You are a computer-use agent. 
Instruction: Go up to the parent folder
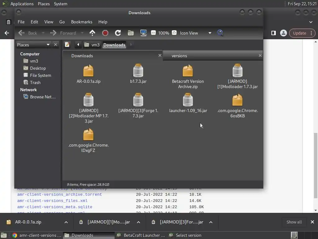click(x=92, y=33)
